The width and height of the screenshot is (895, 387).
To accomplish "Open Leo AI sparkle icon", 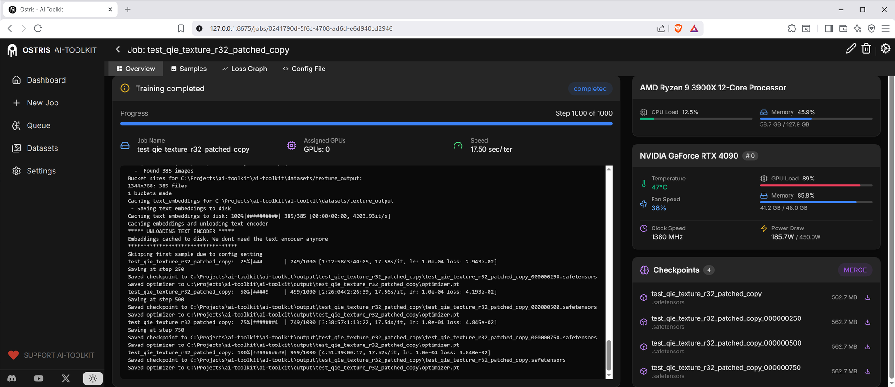I will [857, 28].
